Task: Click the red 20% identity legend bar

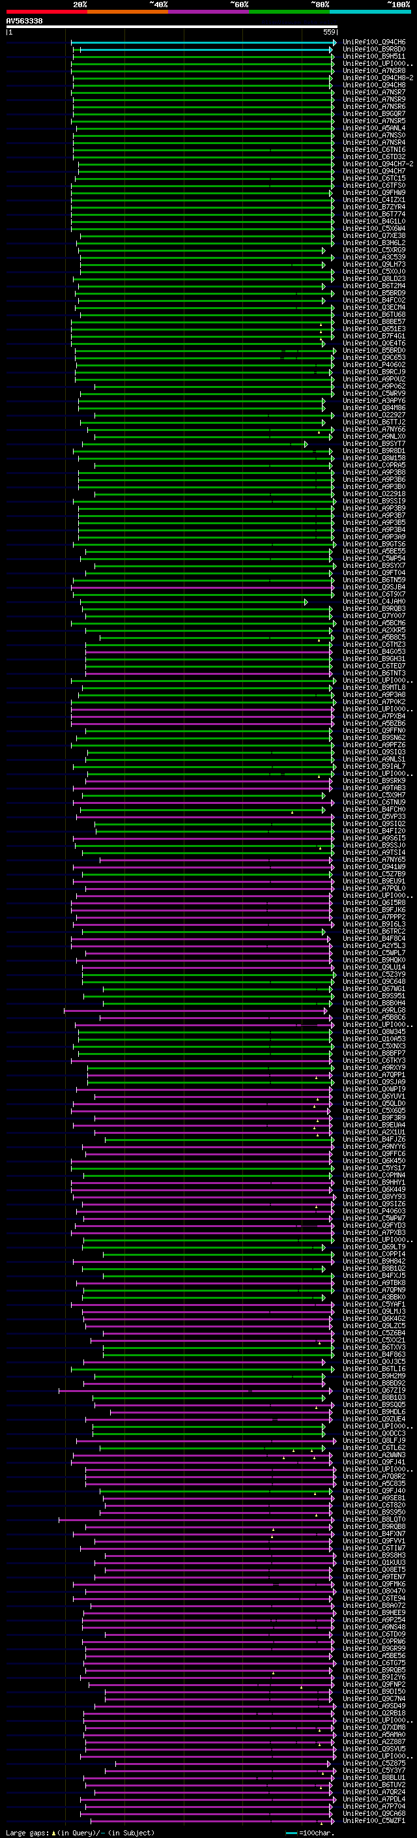Action: click(46, 12)
